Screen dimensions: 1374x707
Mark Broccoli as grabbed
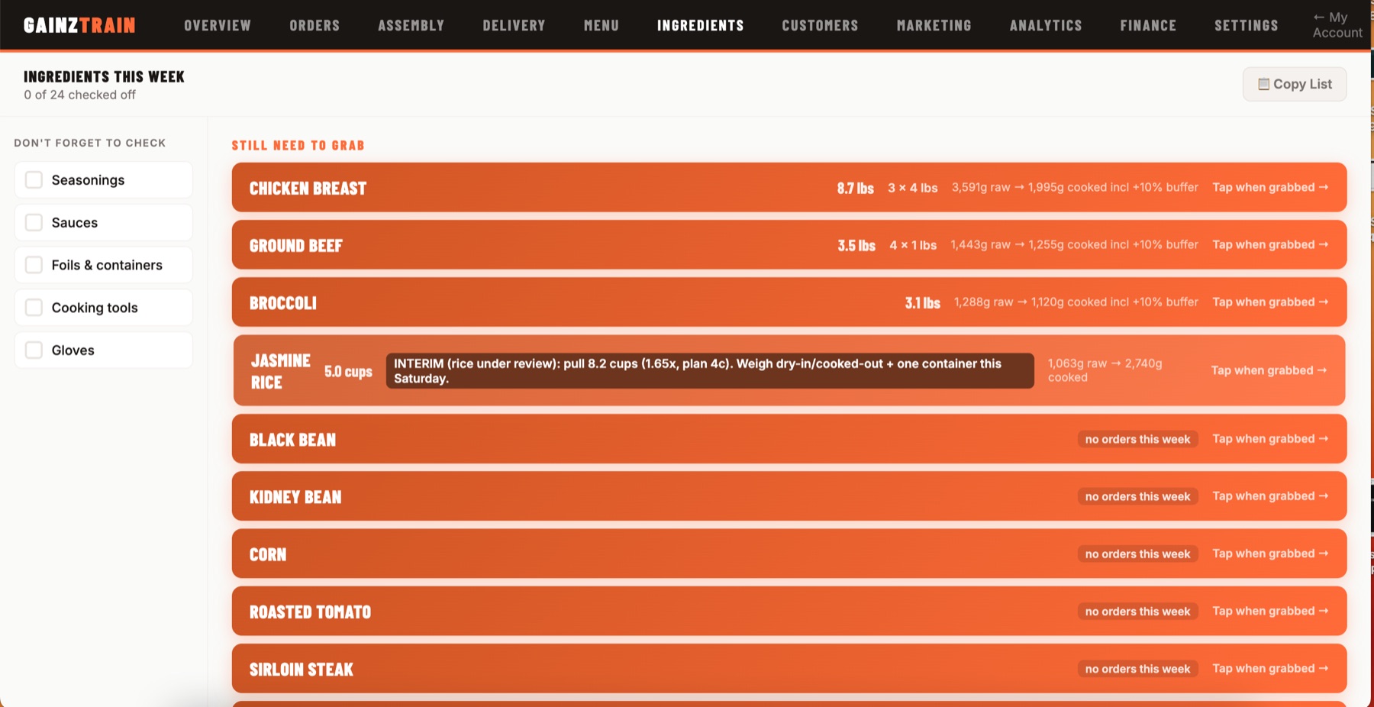(1270, 302)
